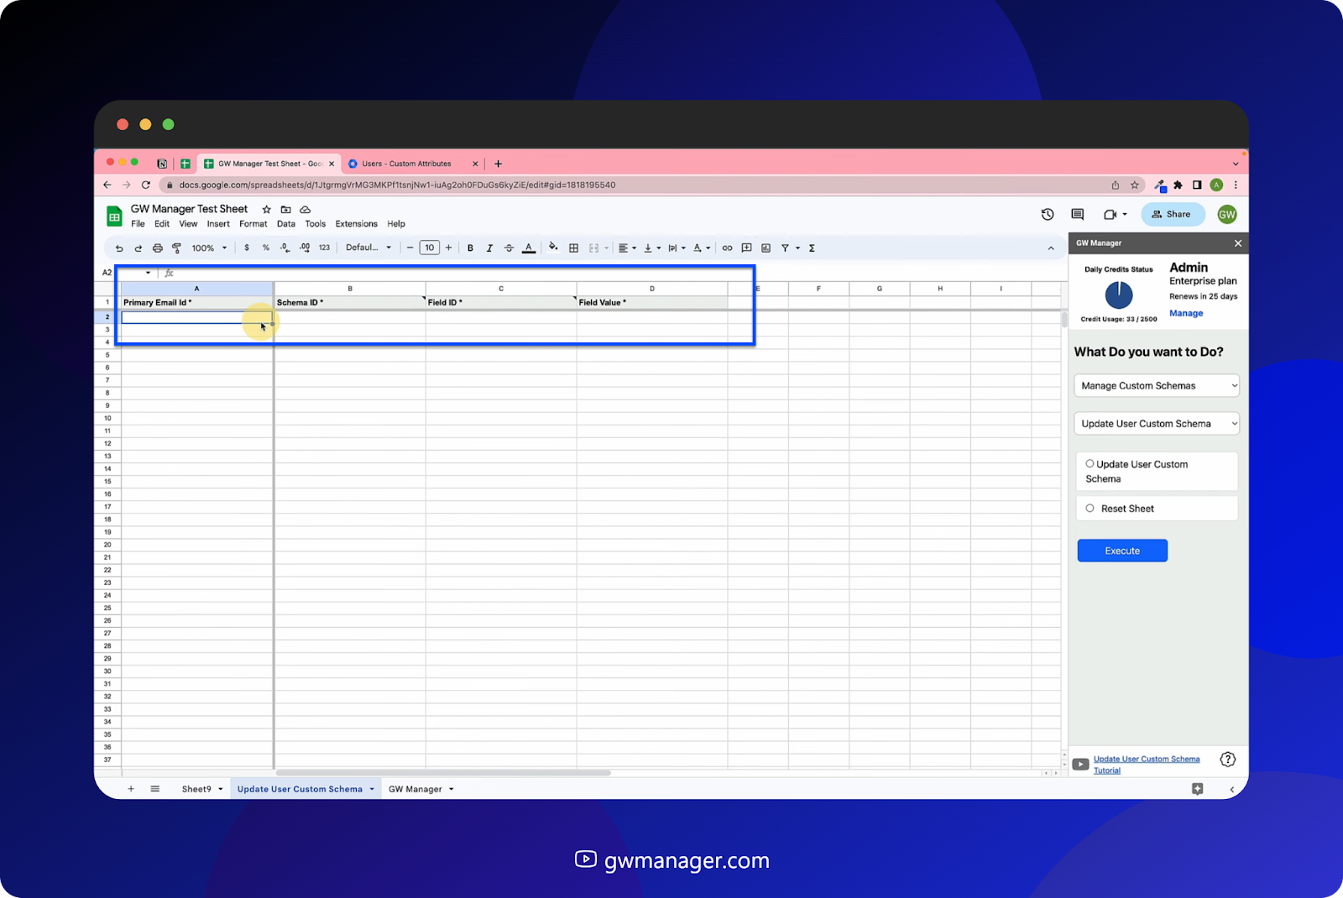Click the Share button

coord(1173,214)
